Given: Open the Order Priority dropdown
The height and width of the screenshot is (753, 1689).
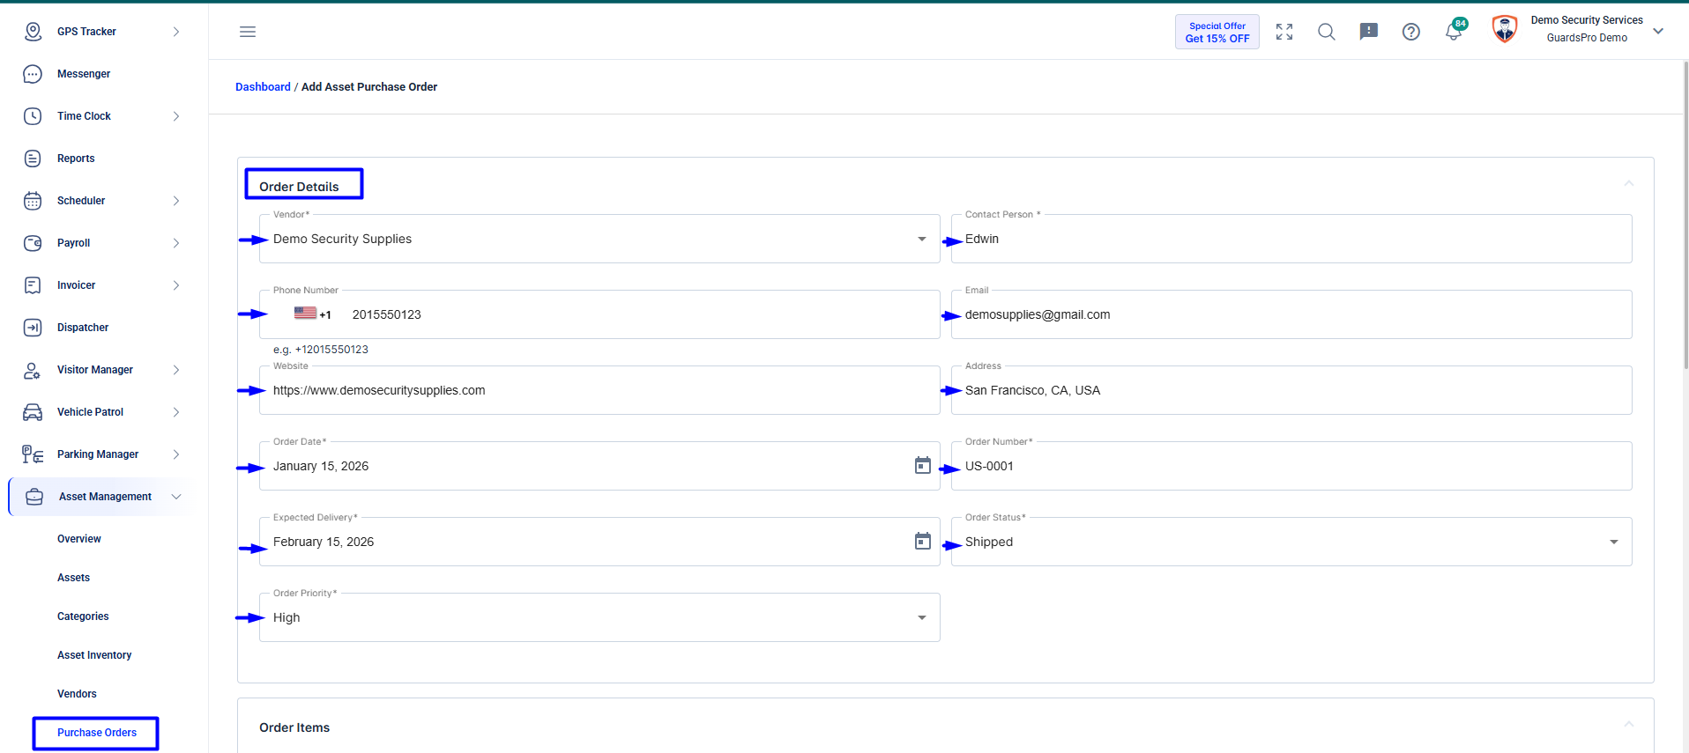Looking at the screenshot, I should [x=599, y=617].
